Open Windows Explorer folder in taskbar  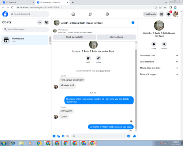(x=22, y=143)
